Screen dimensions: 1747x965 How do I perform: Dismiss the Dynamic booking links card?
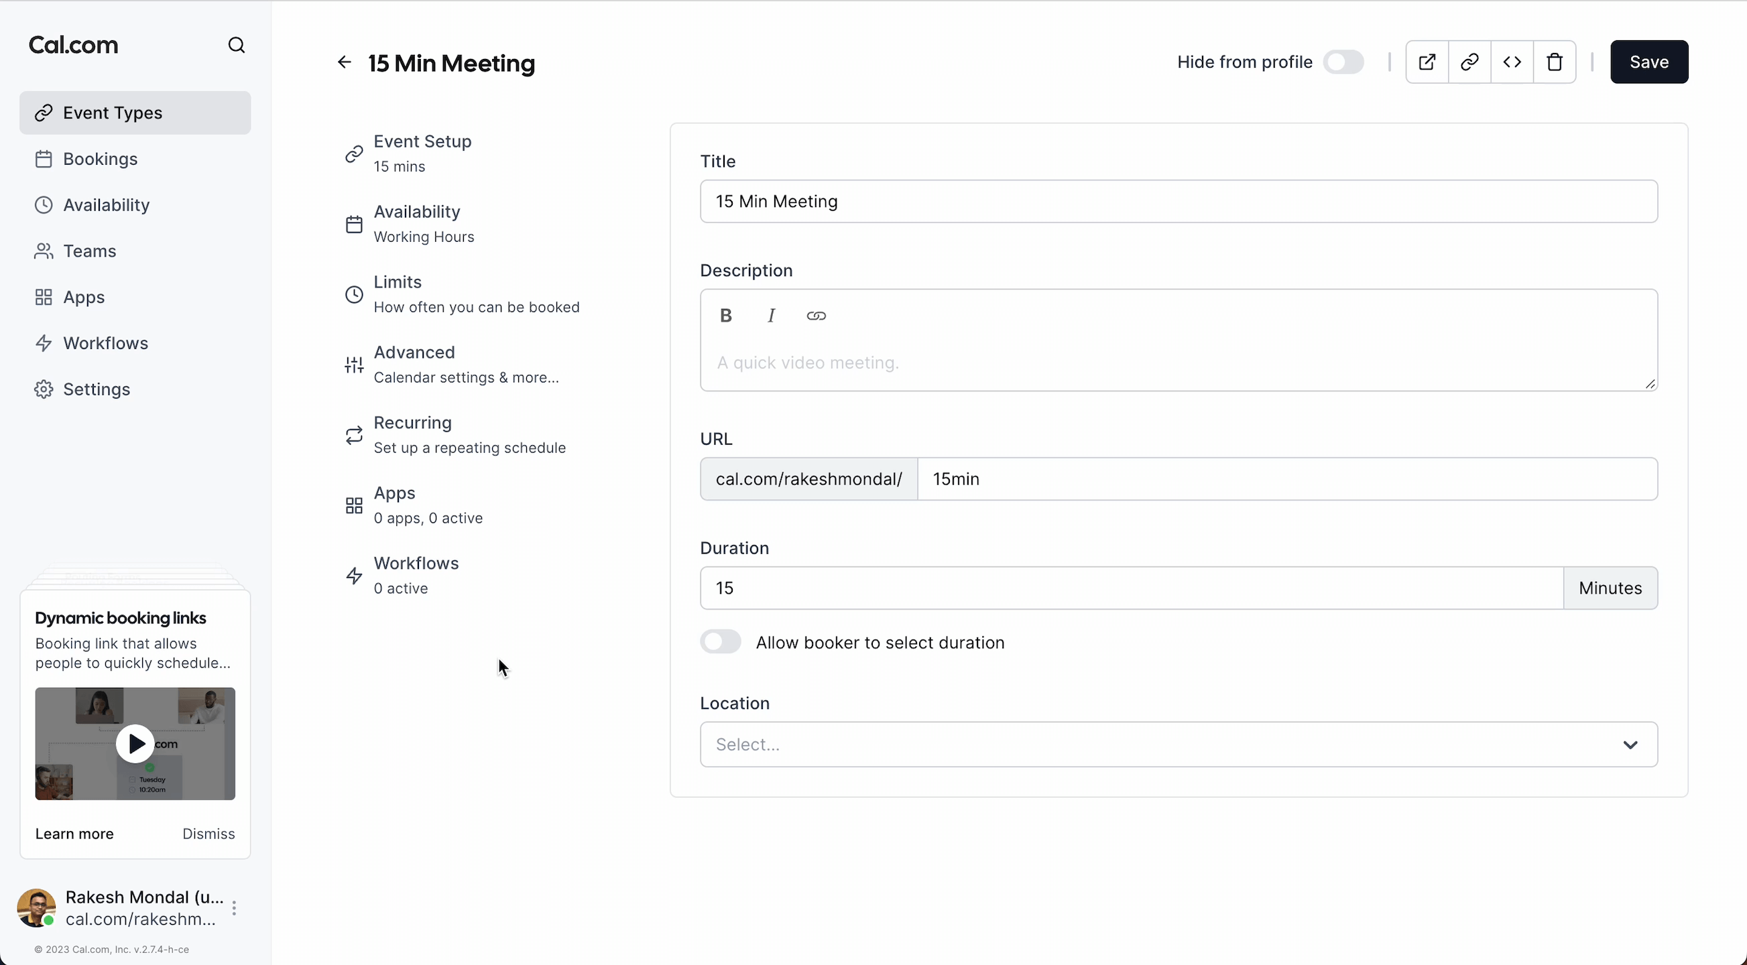pos(208,834)
